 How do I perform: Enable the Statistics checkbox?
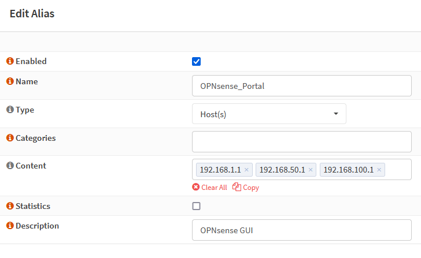[x=197, y=206]
